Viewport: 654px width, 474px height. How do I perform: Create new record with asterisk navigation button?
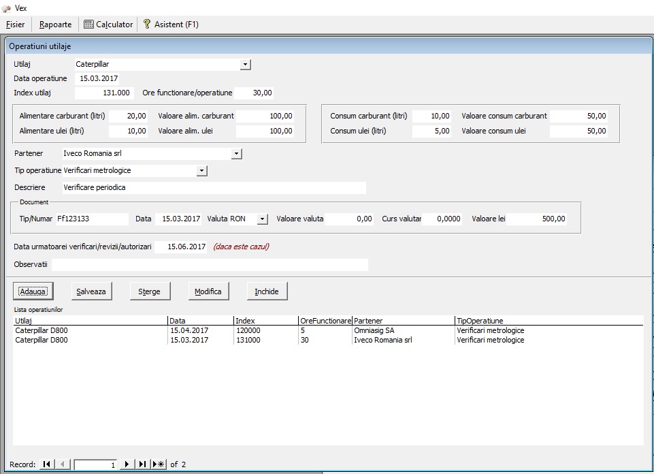(159, 464)
